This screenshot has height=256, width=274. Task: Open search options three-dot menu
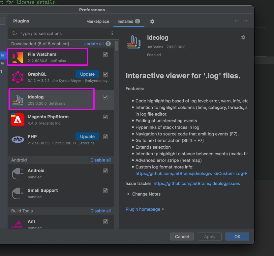[112, 33]
